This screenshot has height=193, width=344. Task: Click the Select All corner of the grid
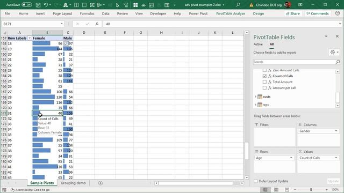pos(4,33)
